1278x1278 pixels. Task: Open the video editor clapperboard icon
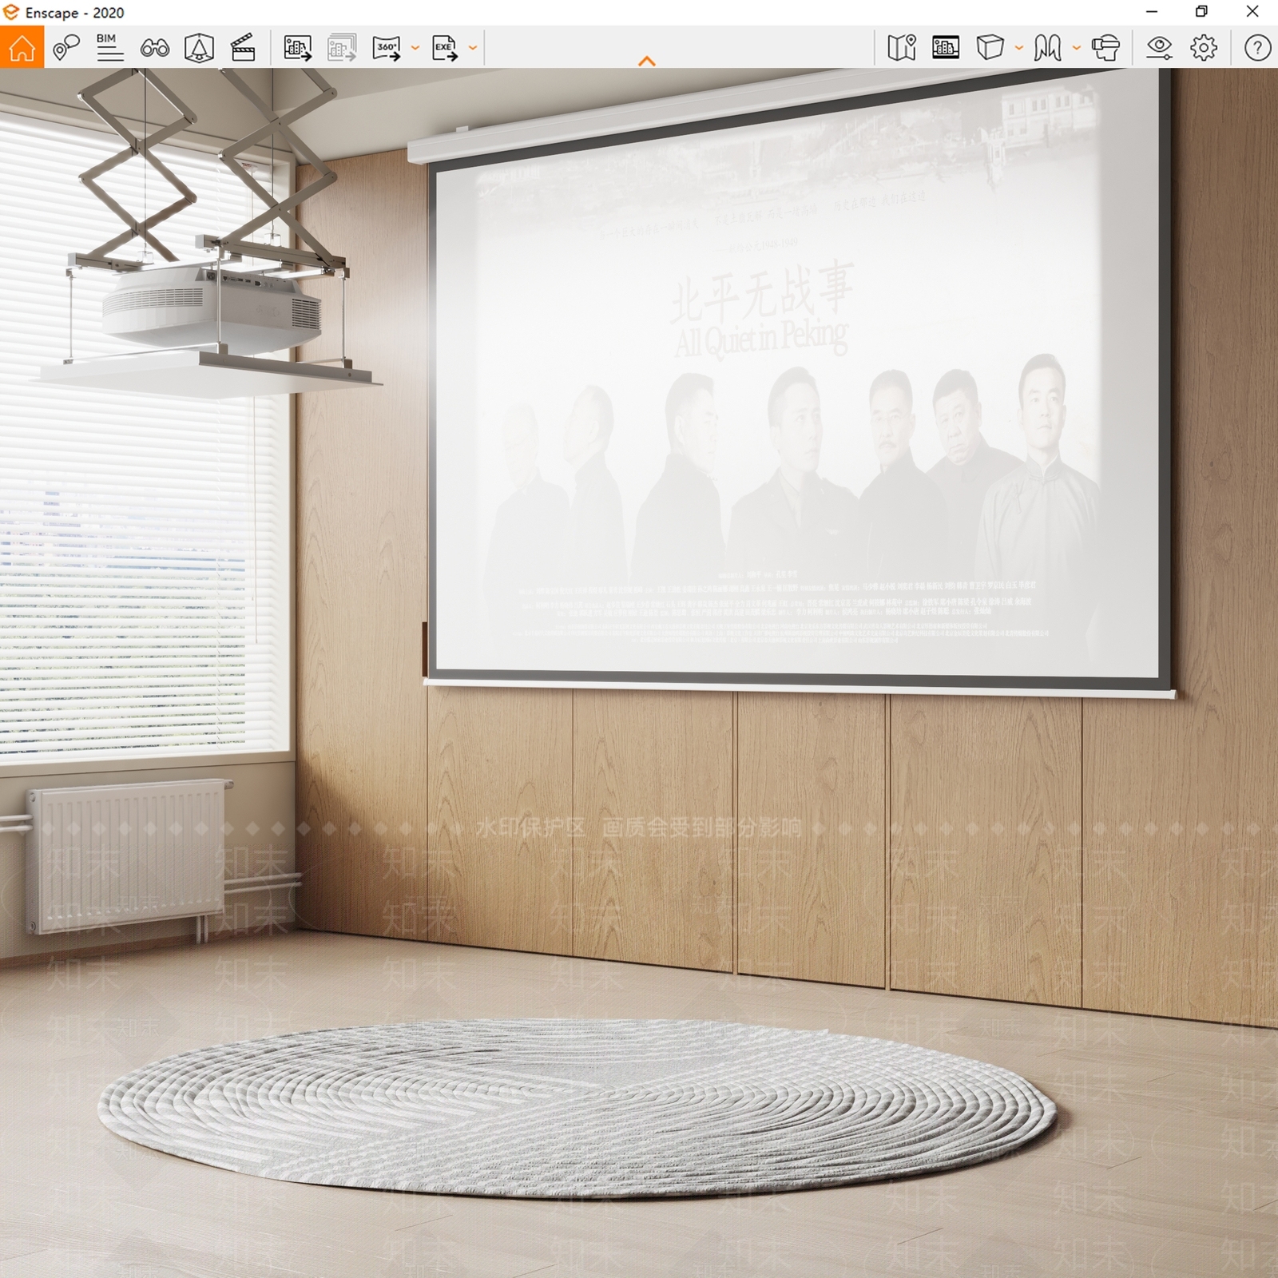243,48
